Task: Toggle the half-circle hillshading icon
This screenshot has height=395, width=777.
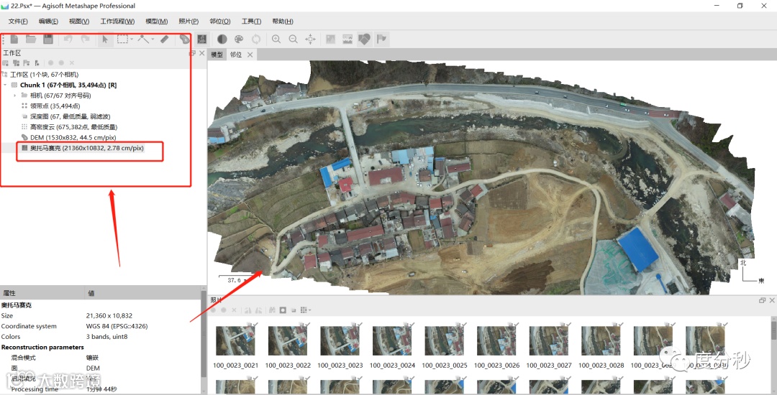Action: coord(222,39)
